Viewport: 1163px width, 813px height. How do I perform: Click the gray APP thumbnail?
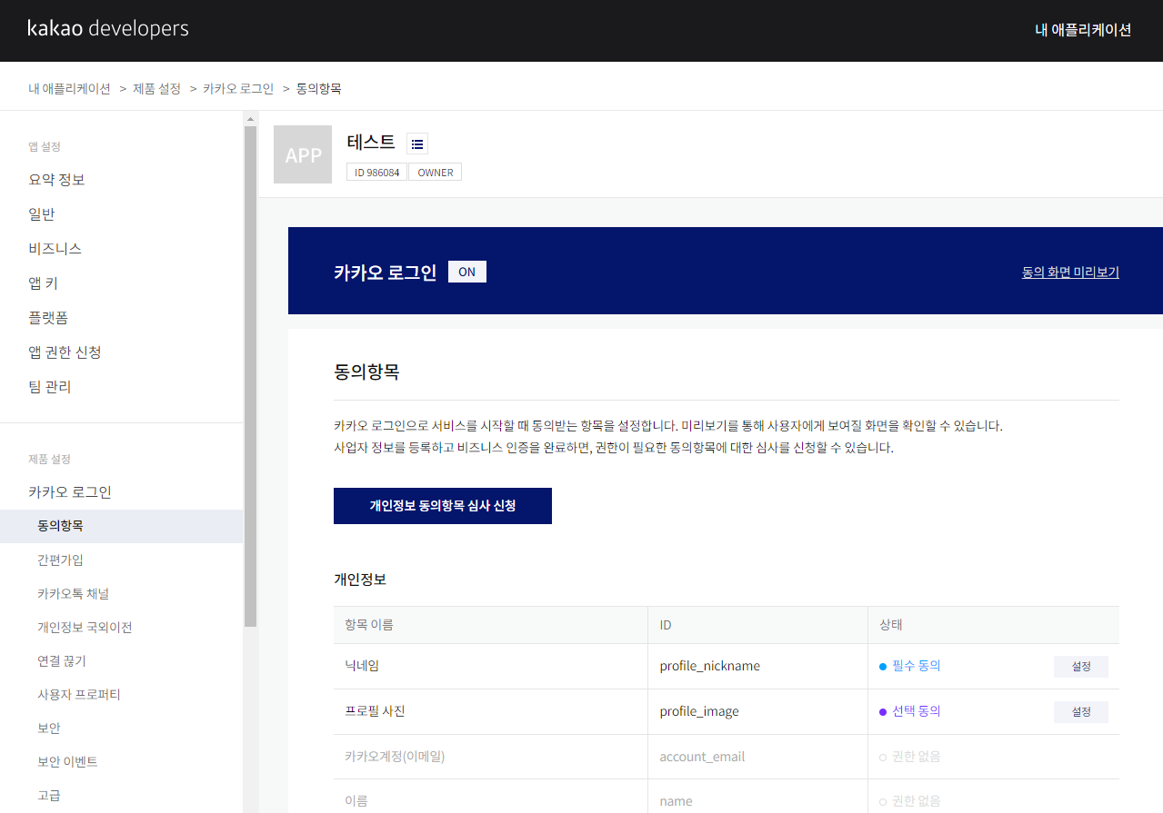click(x=303, y=154)
